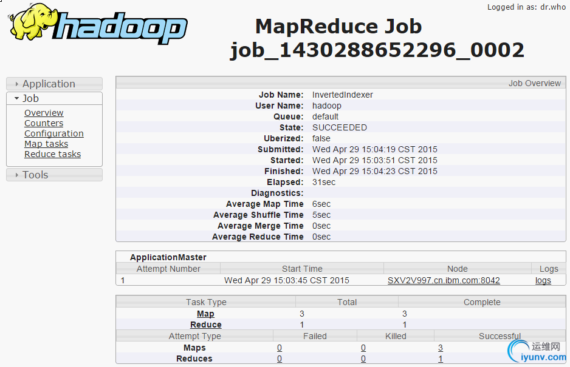Click the Logged in as dr.who text
The width and height of the screenshot is (570, 367).
tap(526, 7)
